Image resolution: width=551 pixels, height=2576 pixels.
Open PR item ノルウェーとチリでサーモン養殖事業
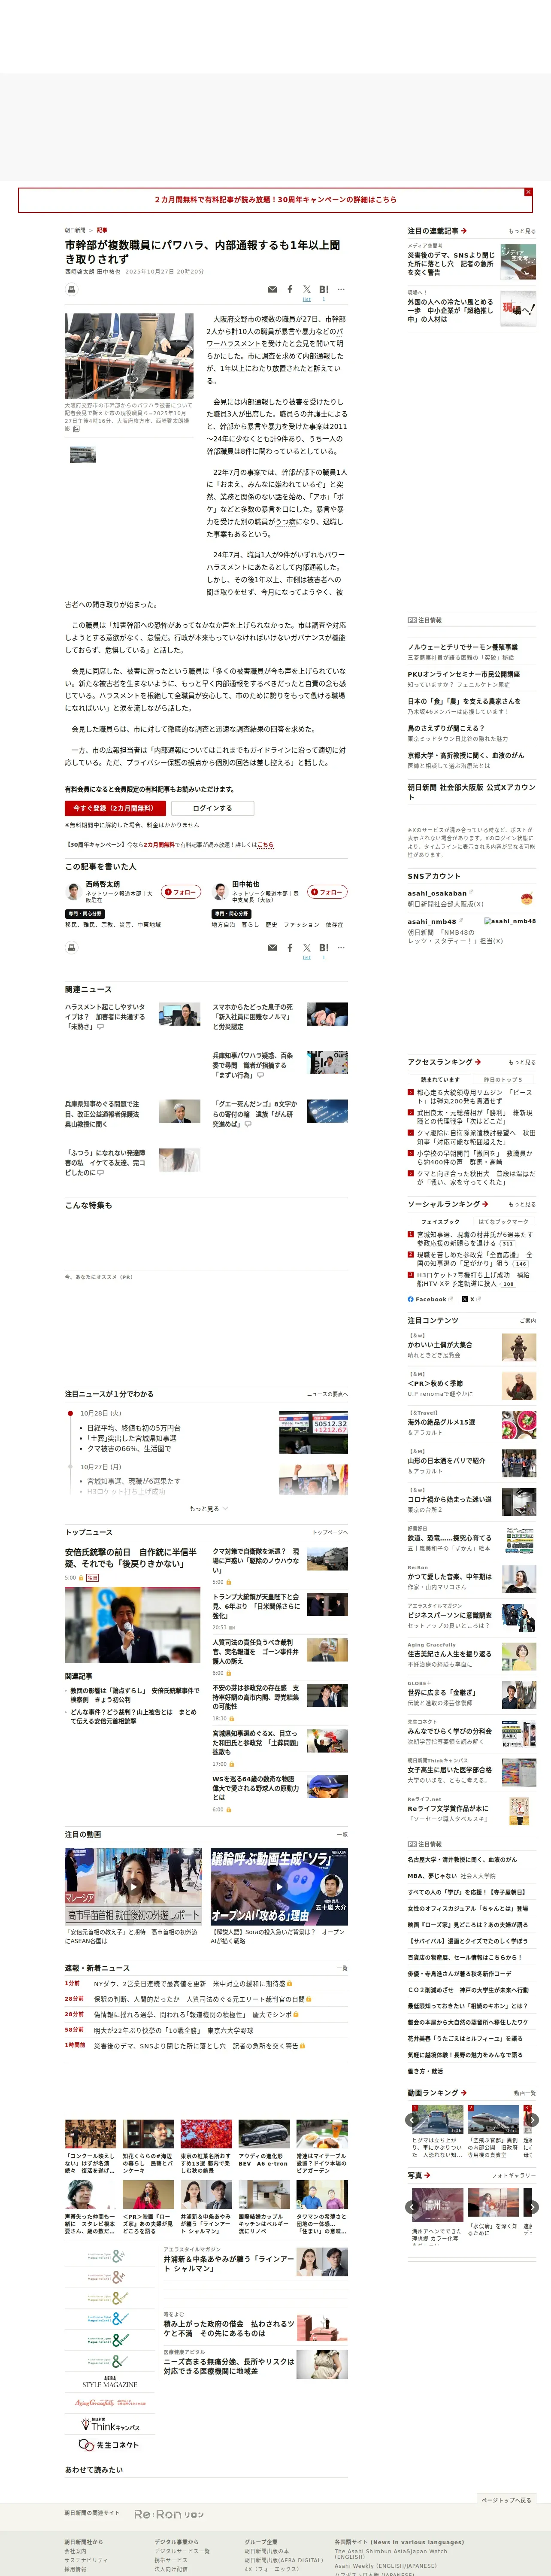coord(462,647)
